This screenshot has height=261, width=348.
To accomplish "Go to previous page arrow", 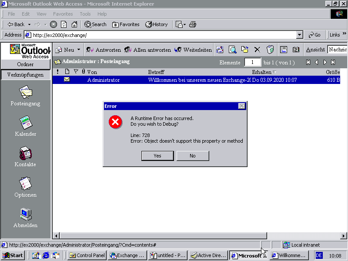I will (x=317, y=62).
